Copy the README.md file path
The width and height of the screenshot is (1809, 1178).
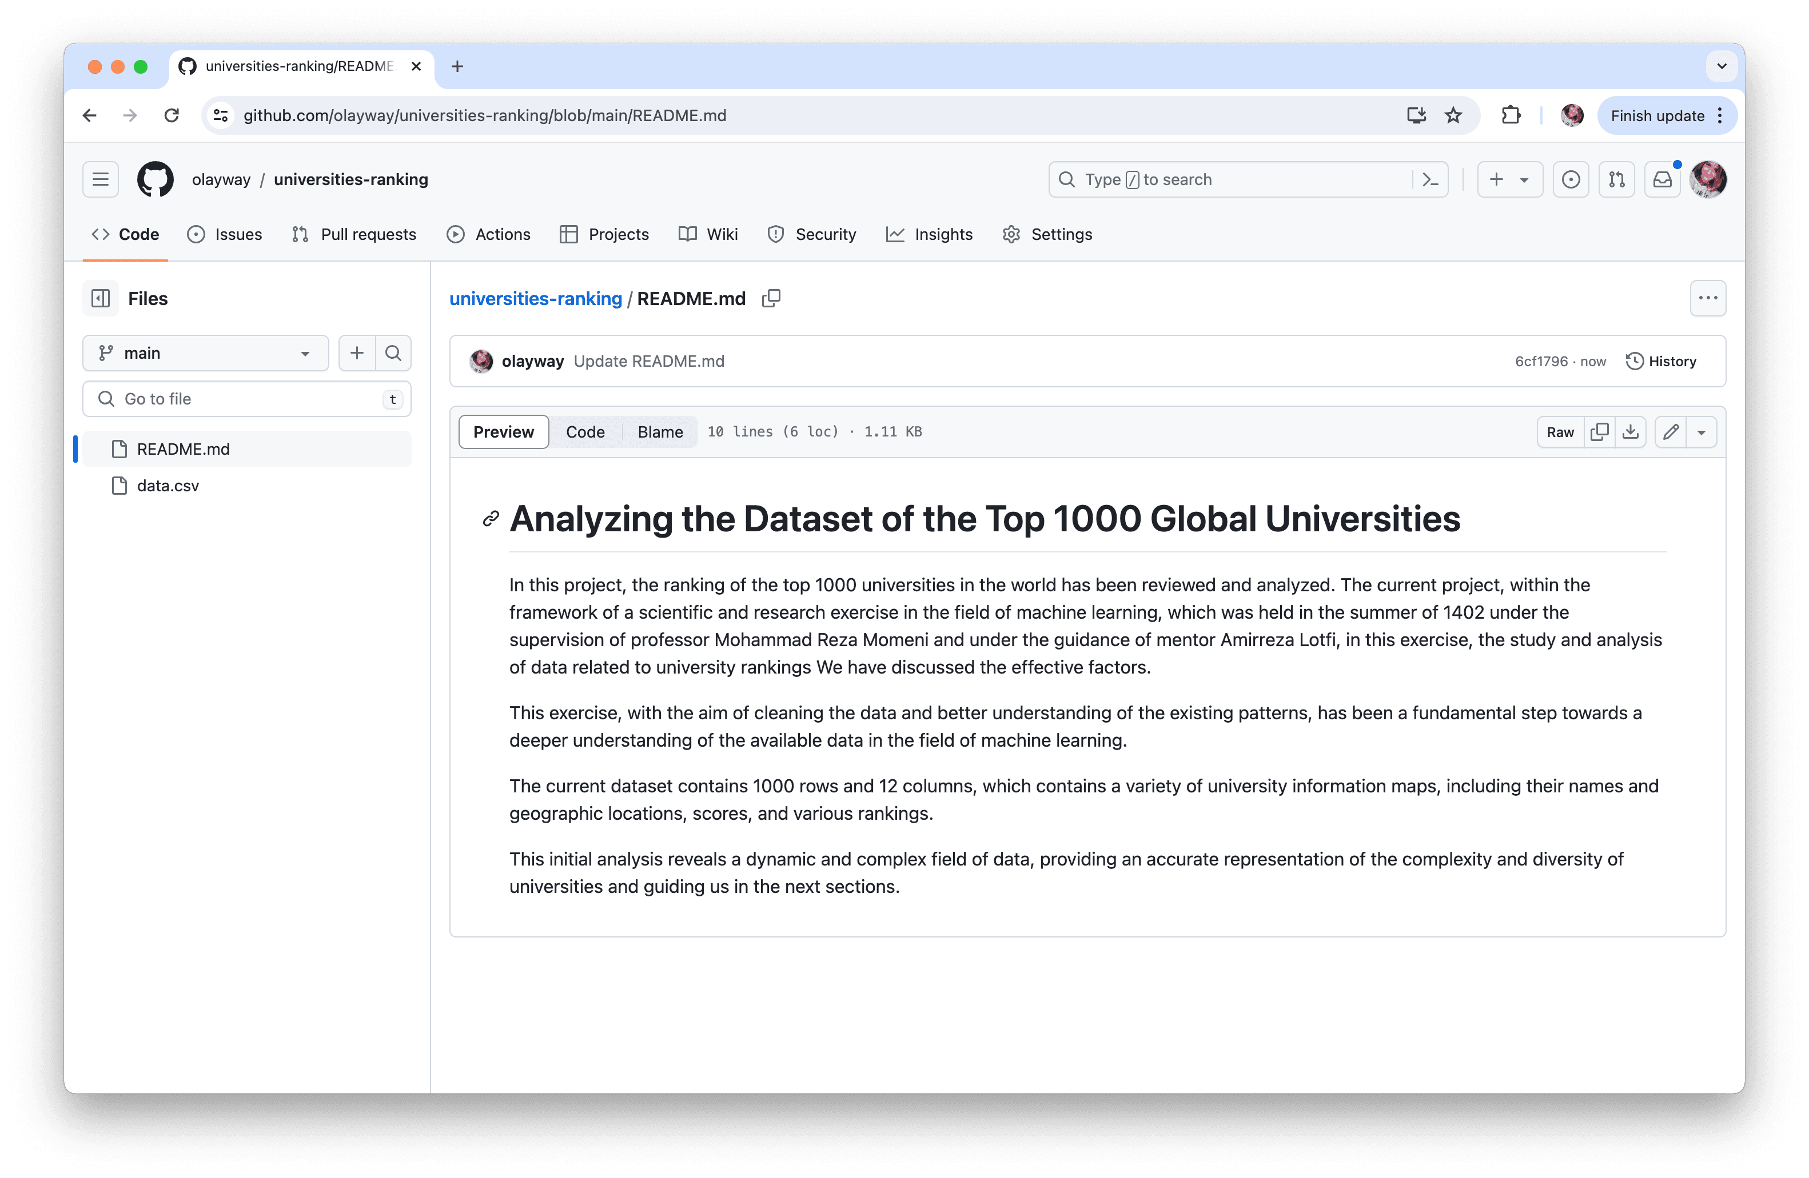click(x=771, y=298)
